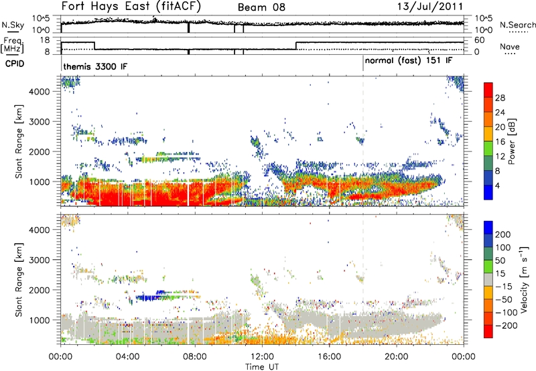Click the red top segment of Power colorbar
Viewport: 536px width, 371px height.
(488, 90)
